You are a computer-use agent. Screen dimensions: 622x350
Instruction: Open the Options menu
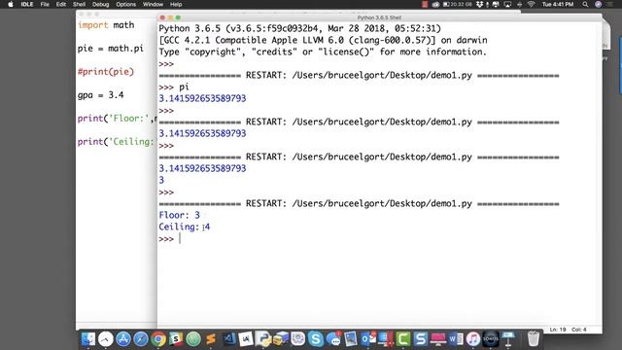[x=125, y=4]
